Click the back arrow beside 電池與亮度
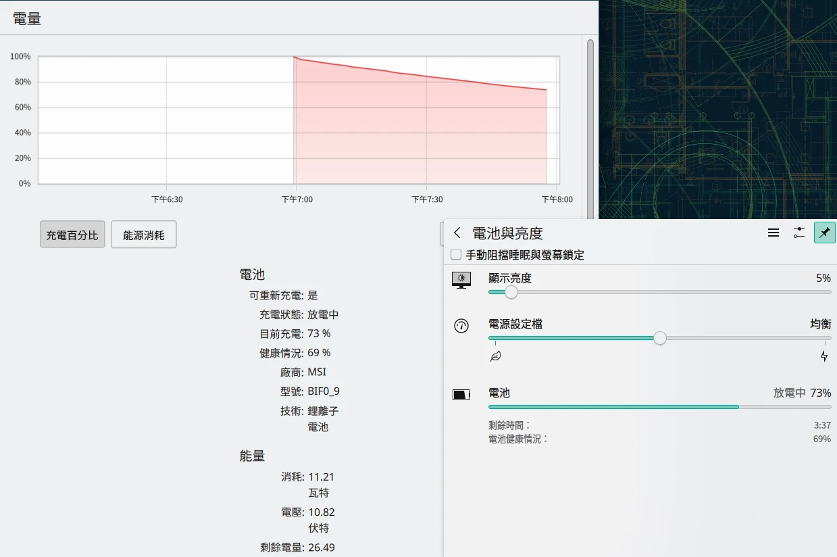The height and width of the screenshot is (557, 837). pyautogui.click(x=457, y=233)
